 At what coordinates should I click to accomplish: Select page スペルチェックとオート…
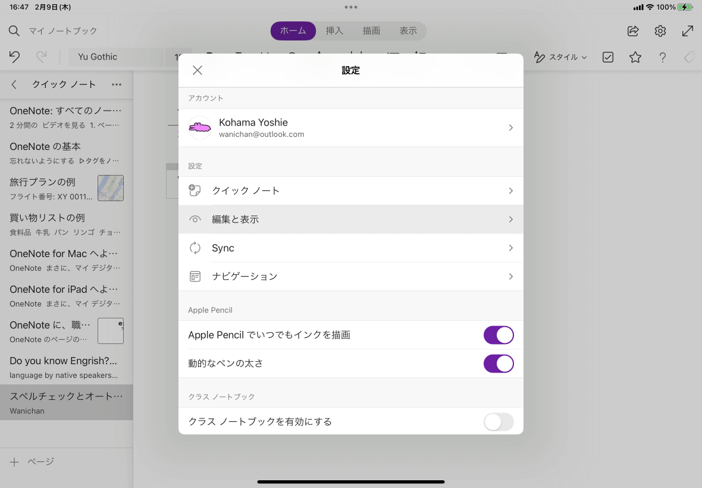tap(66, 402)
